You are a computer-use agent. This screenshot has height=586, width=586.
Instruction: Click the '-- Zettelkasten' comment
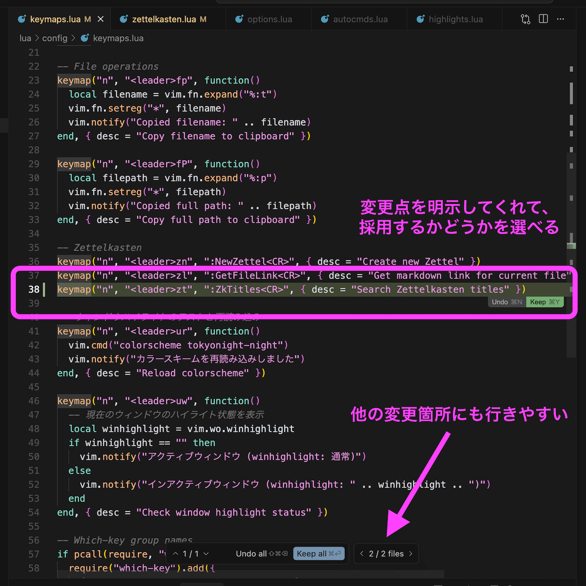(99, 248)
